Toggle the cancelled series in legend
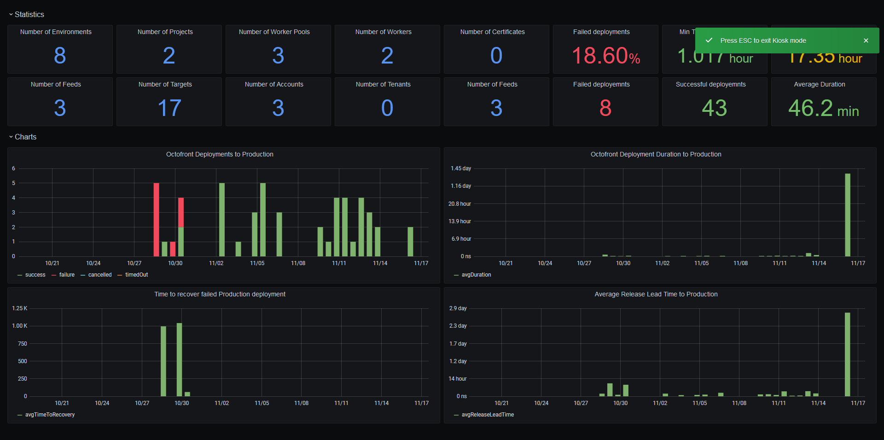 click(100, 275)
